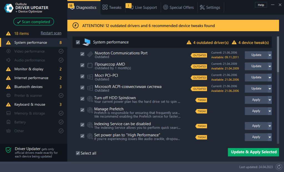The image size is (284, 172).
Task: Click the warning icon beside 18 items
Action: 8,33
